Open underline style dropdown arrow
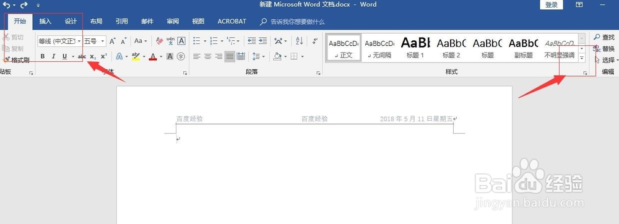Image resolution: width=619 pixels, height=224 pixels. click(73, 56)
